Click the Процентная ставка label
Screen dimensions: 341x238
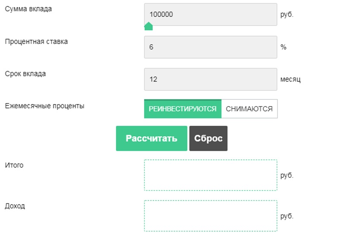tap(36, 41)
